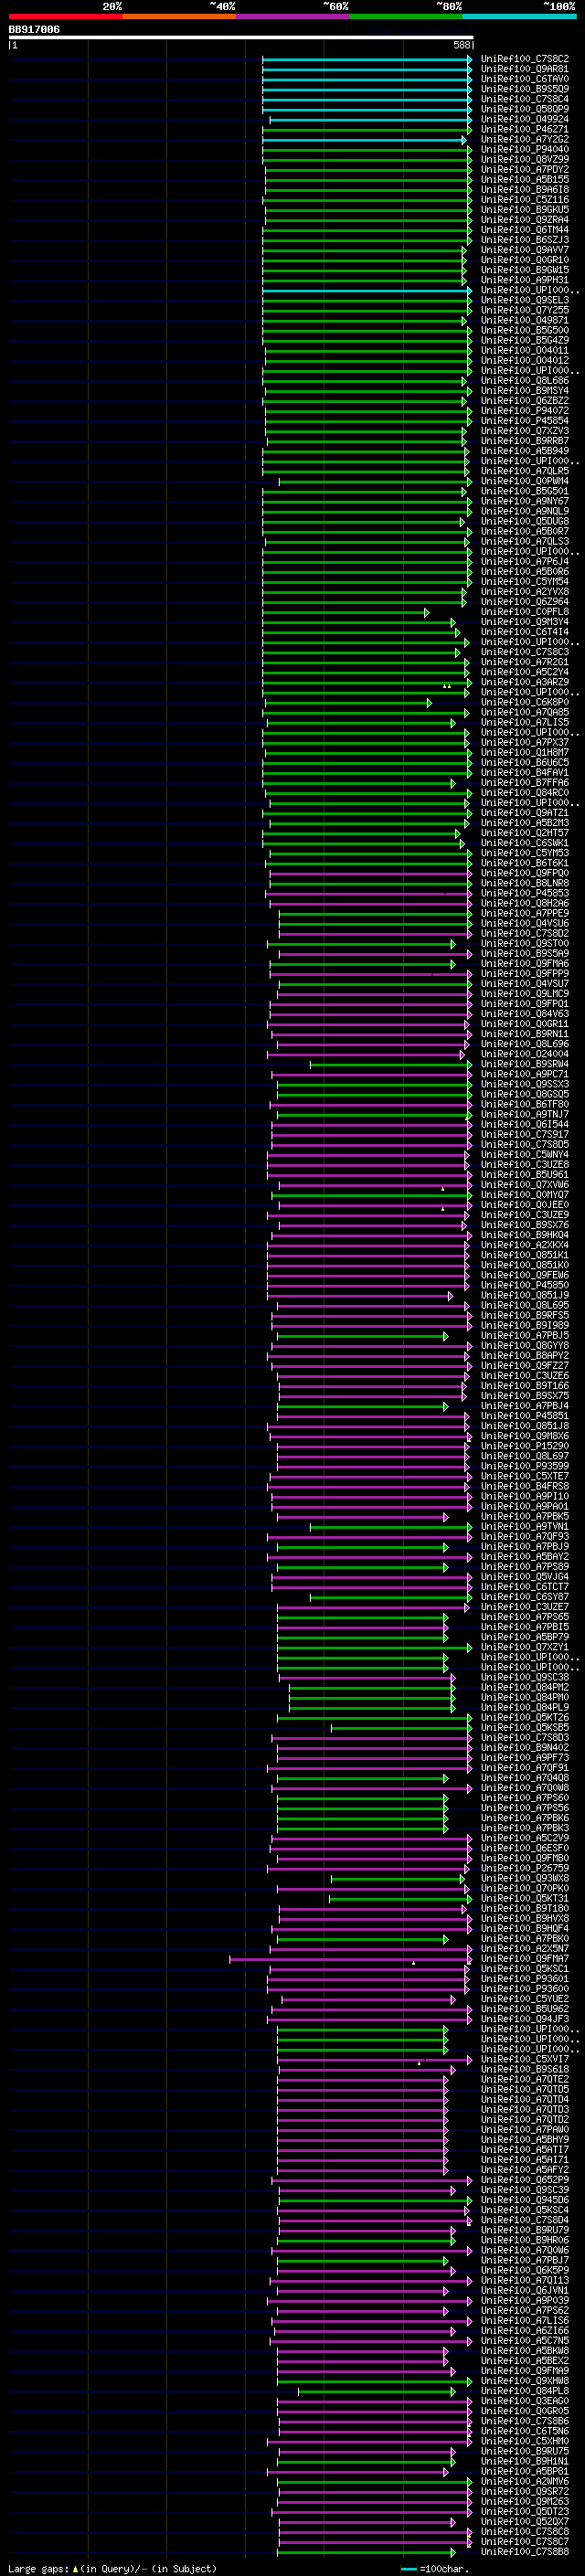This screenshot has height=2576, width=585.
Task: Open entry UniRef100_Q3EAG0
Action: click(x=525, y=2401)
